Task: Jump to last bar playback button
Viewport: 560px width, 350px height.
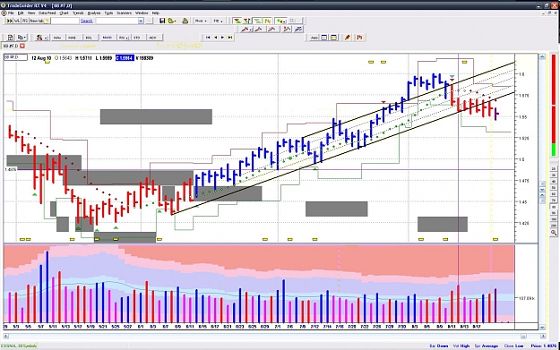Action: (x=230, y=37)
